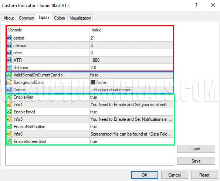The height and width of the screenshot is (181, 220).
Task: Click the boolean icon beside EnableEmail
Action: 9,112
